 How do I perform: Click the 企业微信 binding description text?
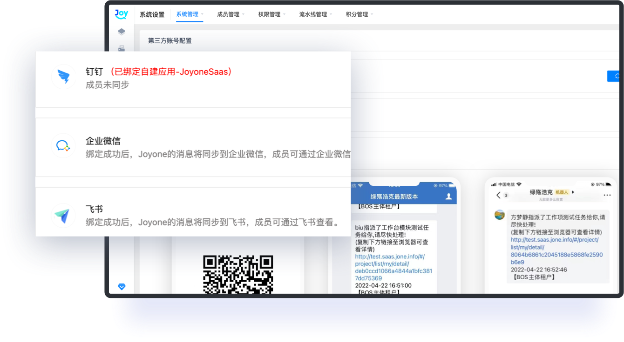point(218,154)
